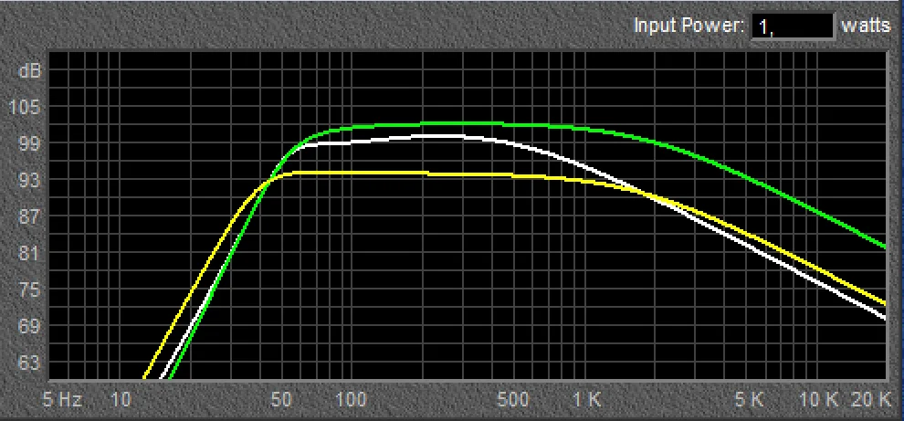The image size is (904, 421).
Task: Click the 100 Hz frequency label
Action: pos(351,399)
